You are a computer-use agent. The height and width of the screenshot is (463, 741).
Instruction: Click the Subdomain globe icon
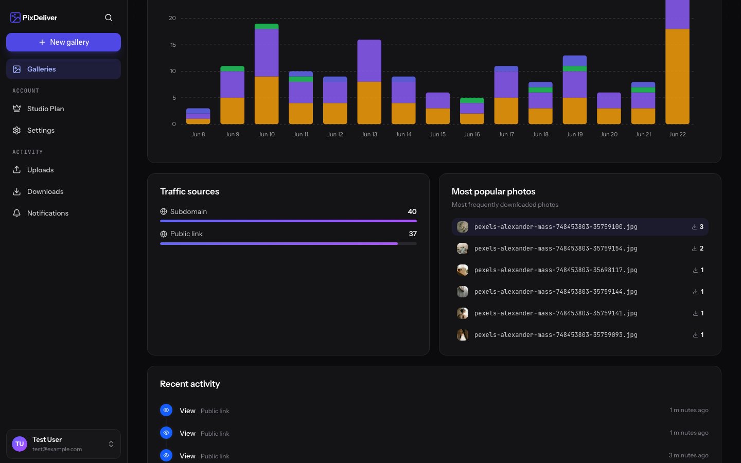tap(164, 211)
